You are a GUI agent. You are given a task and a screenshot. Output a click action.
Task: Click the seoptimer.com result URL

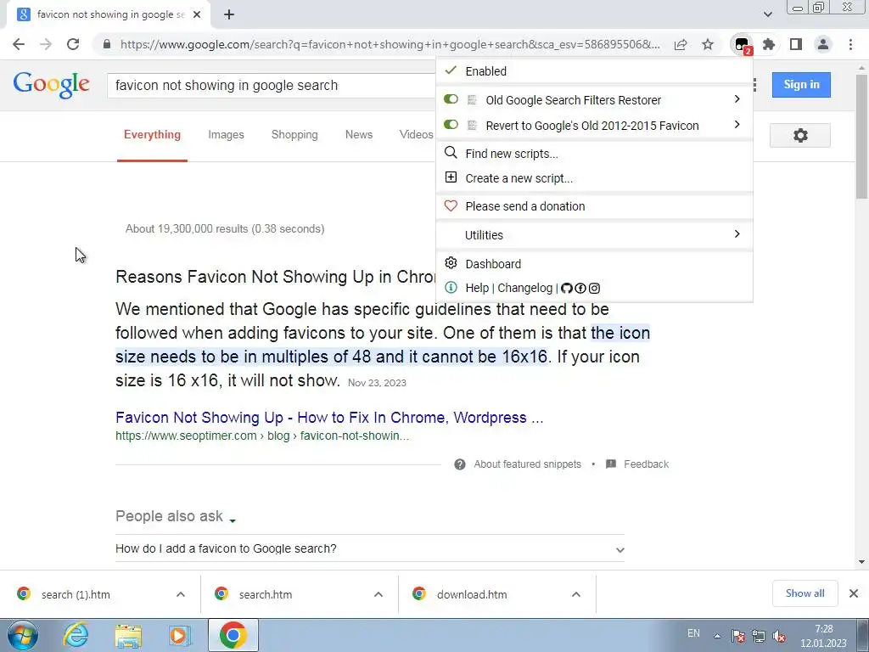tap(262, 436)
